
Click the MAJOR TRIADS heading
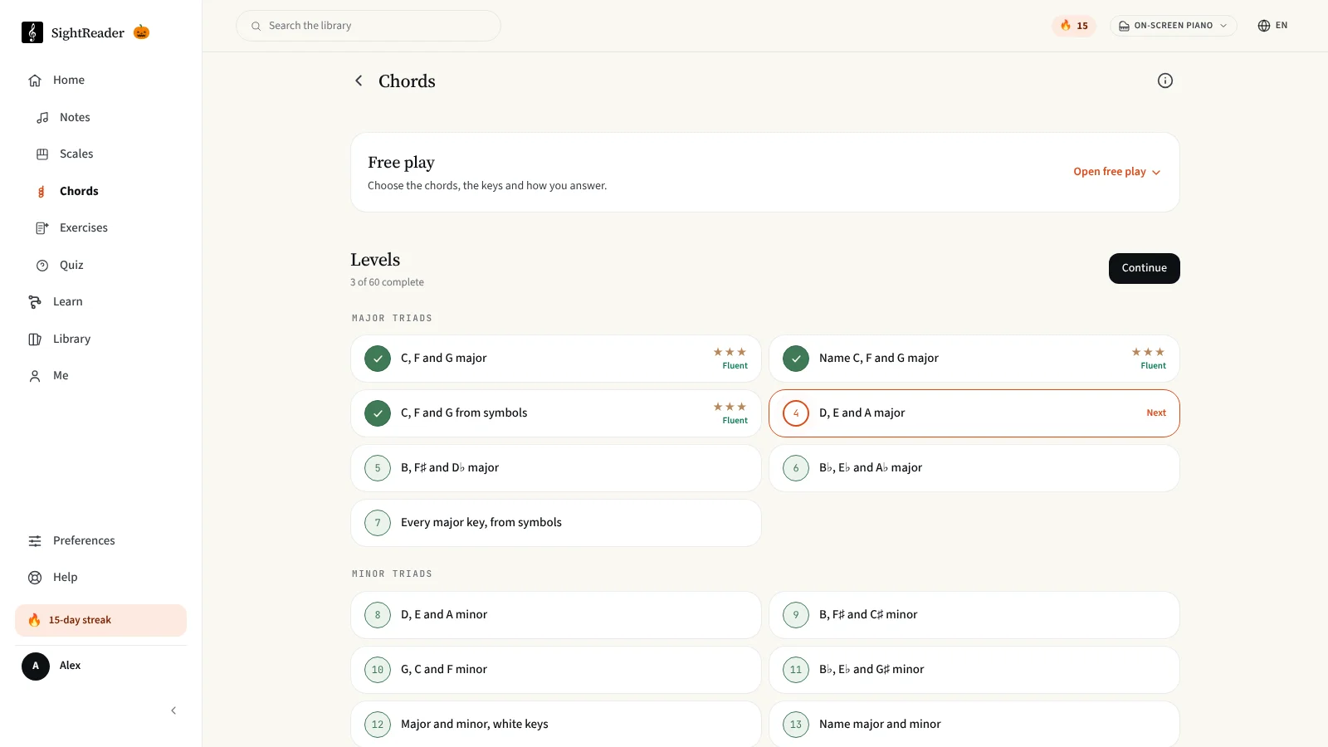point(392,319)
